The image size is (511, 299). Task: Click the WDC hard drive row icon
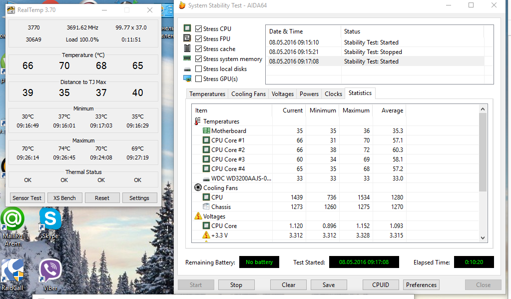coord(206,179)
